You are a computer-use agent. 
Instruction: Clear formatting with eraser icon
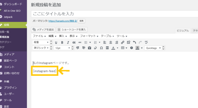pyautogui.click(x=96, y=48)
